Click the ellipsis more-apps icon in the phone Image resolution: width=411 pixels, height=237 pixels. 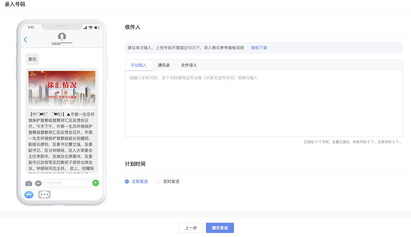tap(44, 194)
